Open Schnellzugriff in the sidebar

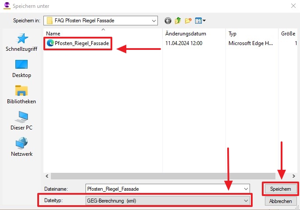coord(21,42)
